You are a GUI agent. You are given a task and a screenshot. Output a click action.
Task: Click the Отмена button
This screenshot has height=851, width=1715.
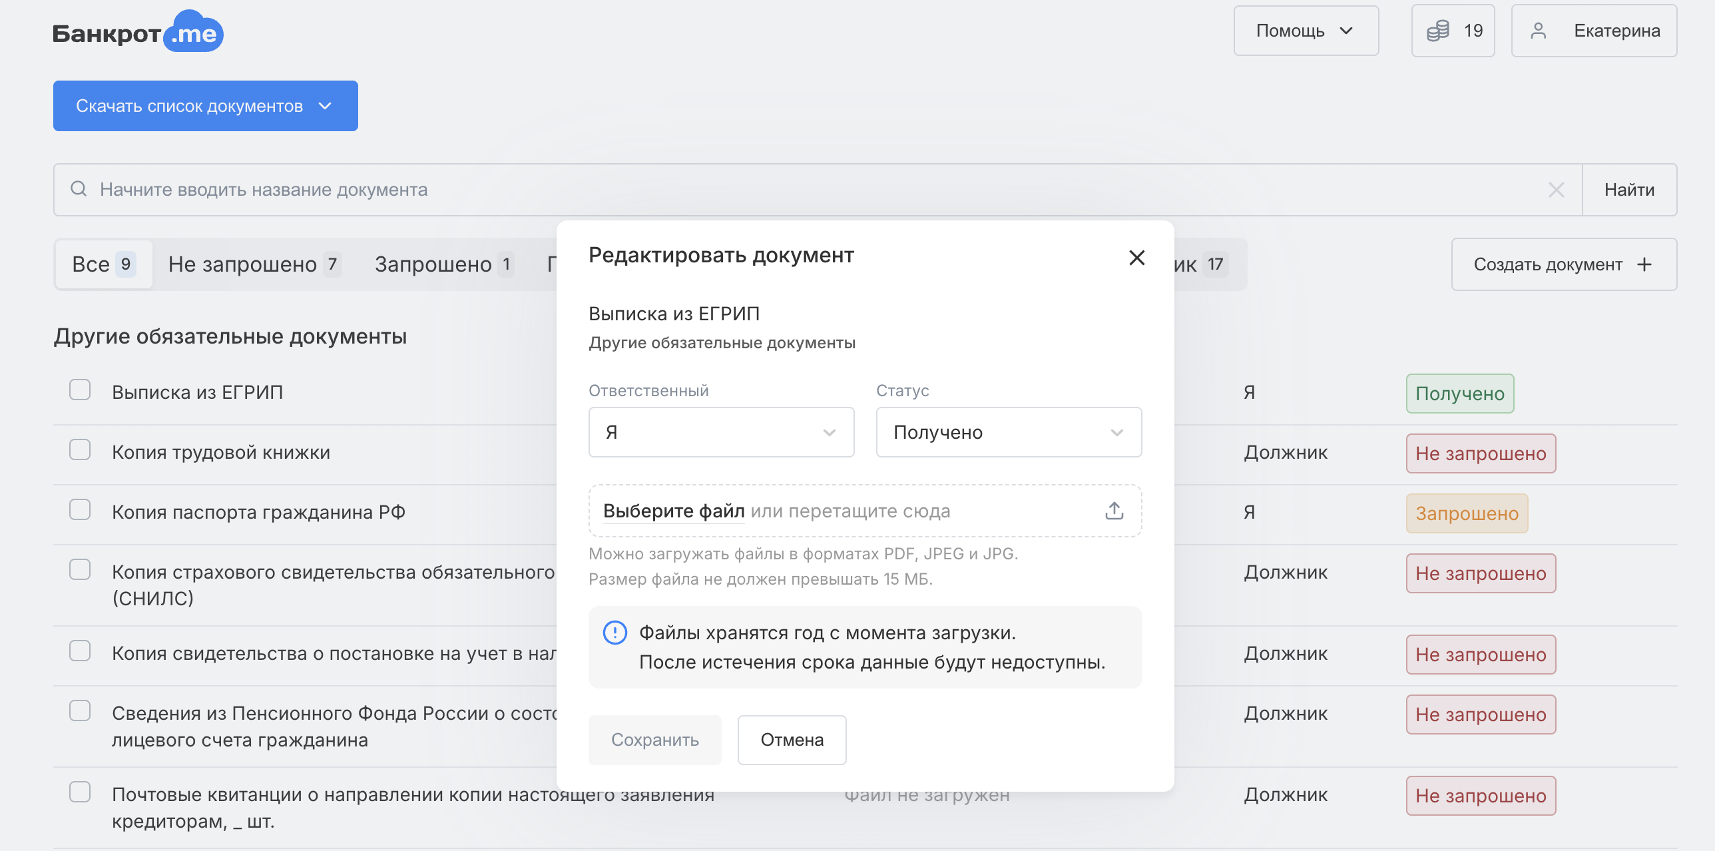tap(792, 740)
